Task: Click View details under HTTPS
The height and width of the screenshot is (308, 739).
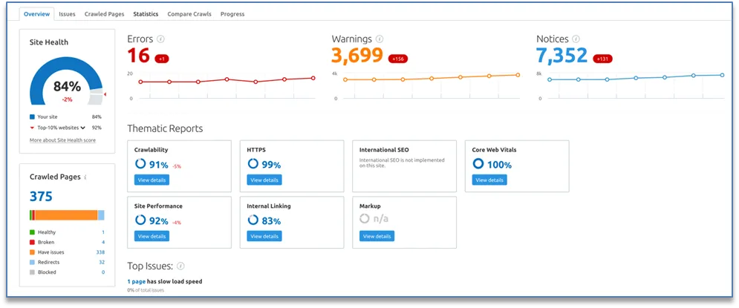Action: click(x=264, y=180)
